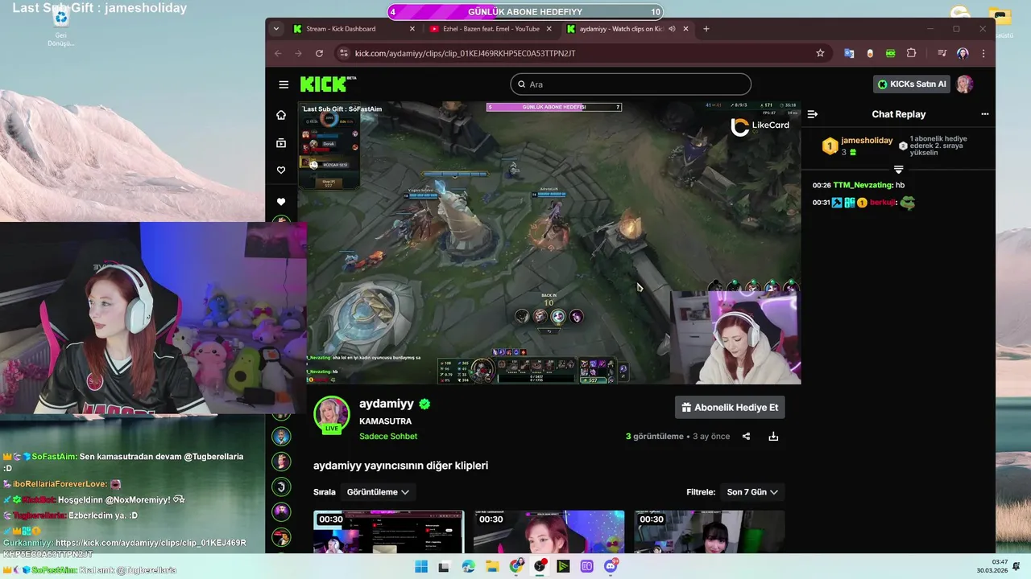1031x579 pixels.
Task: Click the KAMASUTRA stream title text
Action: pyautogui.click(x=386, y=421)
